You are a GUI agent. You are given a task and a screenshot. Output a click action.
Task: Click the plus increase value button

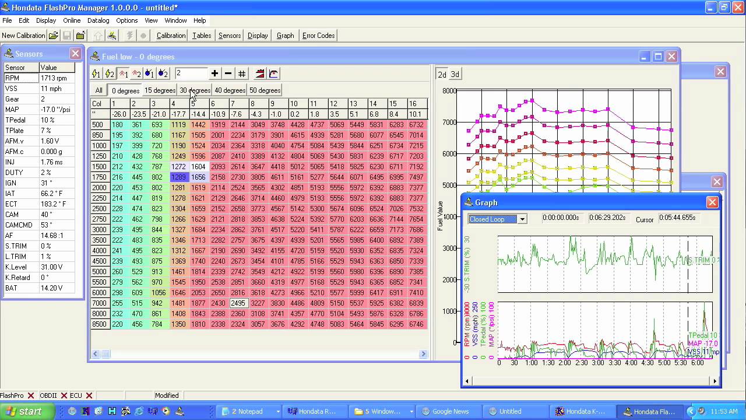coord(214,73)
